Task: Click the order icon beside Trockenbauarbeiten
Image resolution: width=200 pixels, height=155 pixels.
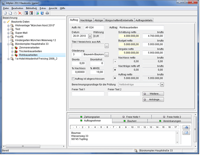Action: point(16,51)
